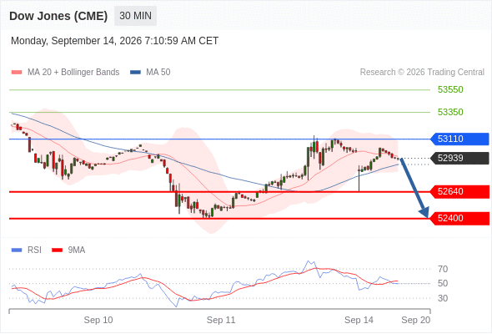The height and width of the screenshot is (334, 492).
Task: Click the 53350 resistance level label
Action: 450,112
